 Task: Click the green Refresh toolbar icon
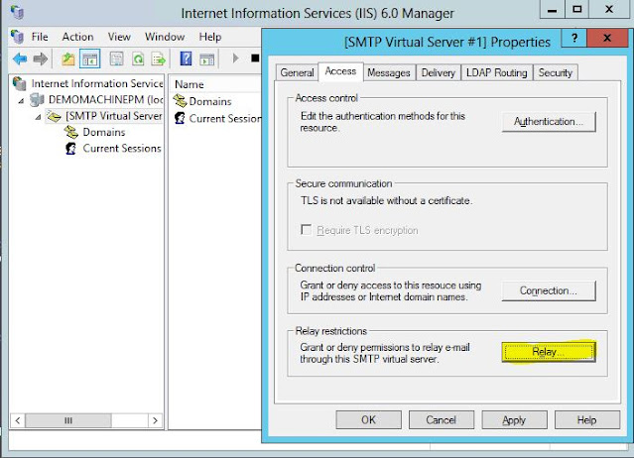[138, 59]
